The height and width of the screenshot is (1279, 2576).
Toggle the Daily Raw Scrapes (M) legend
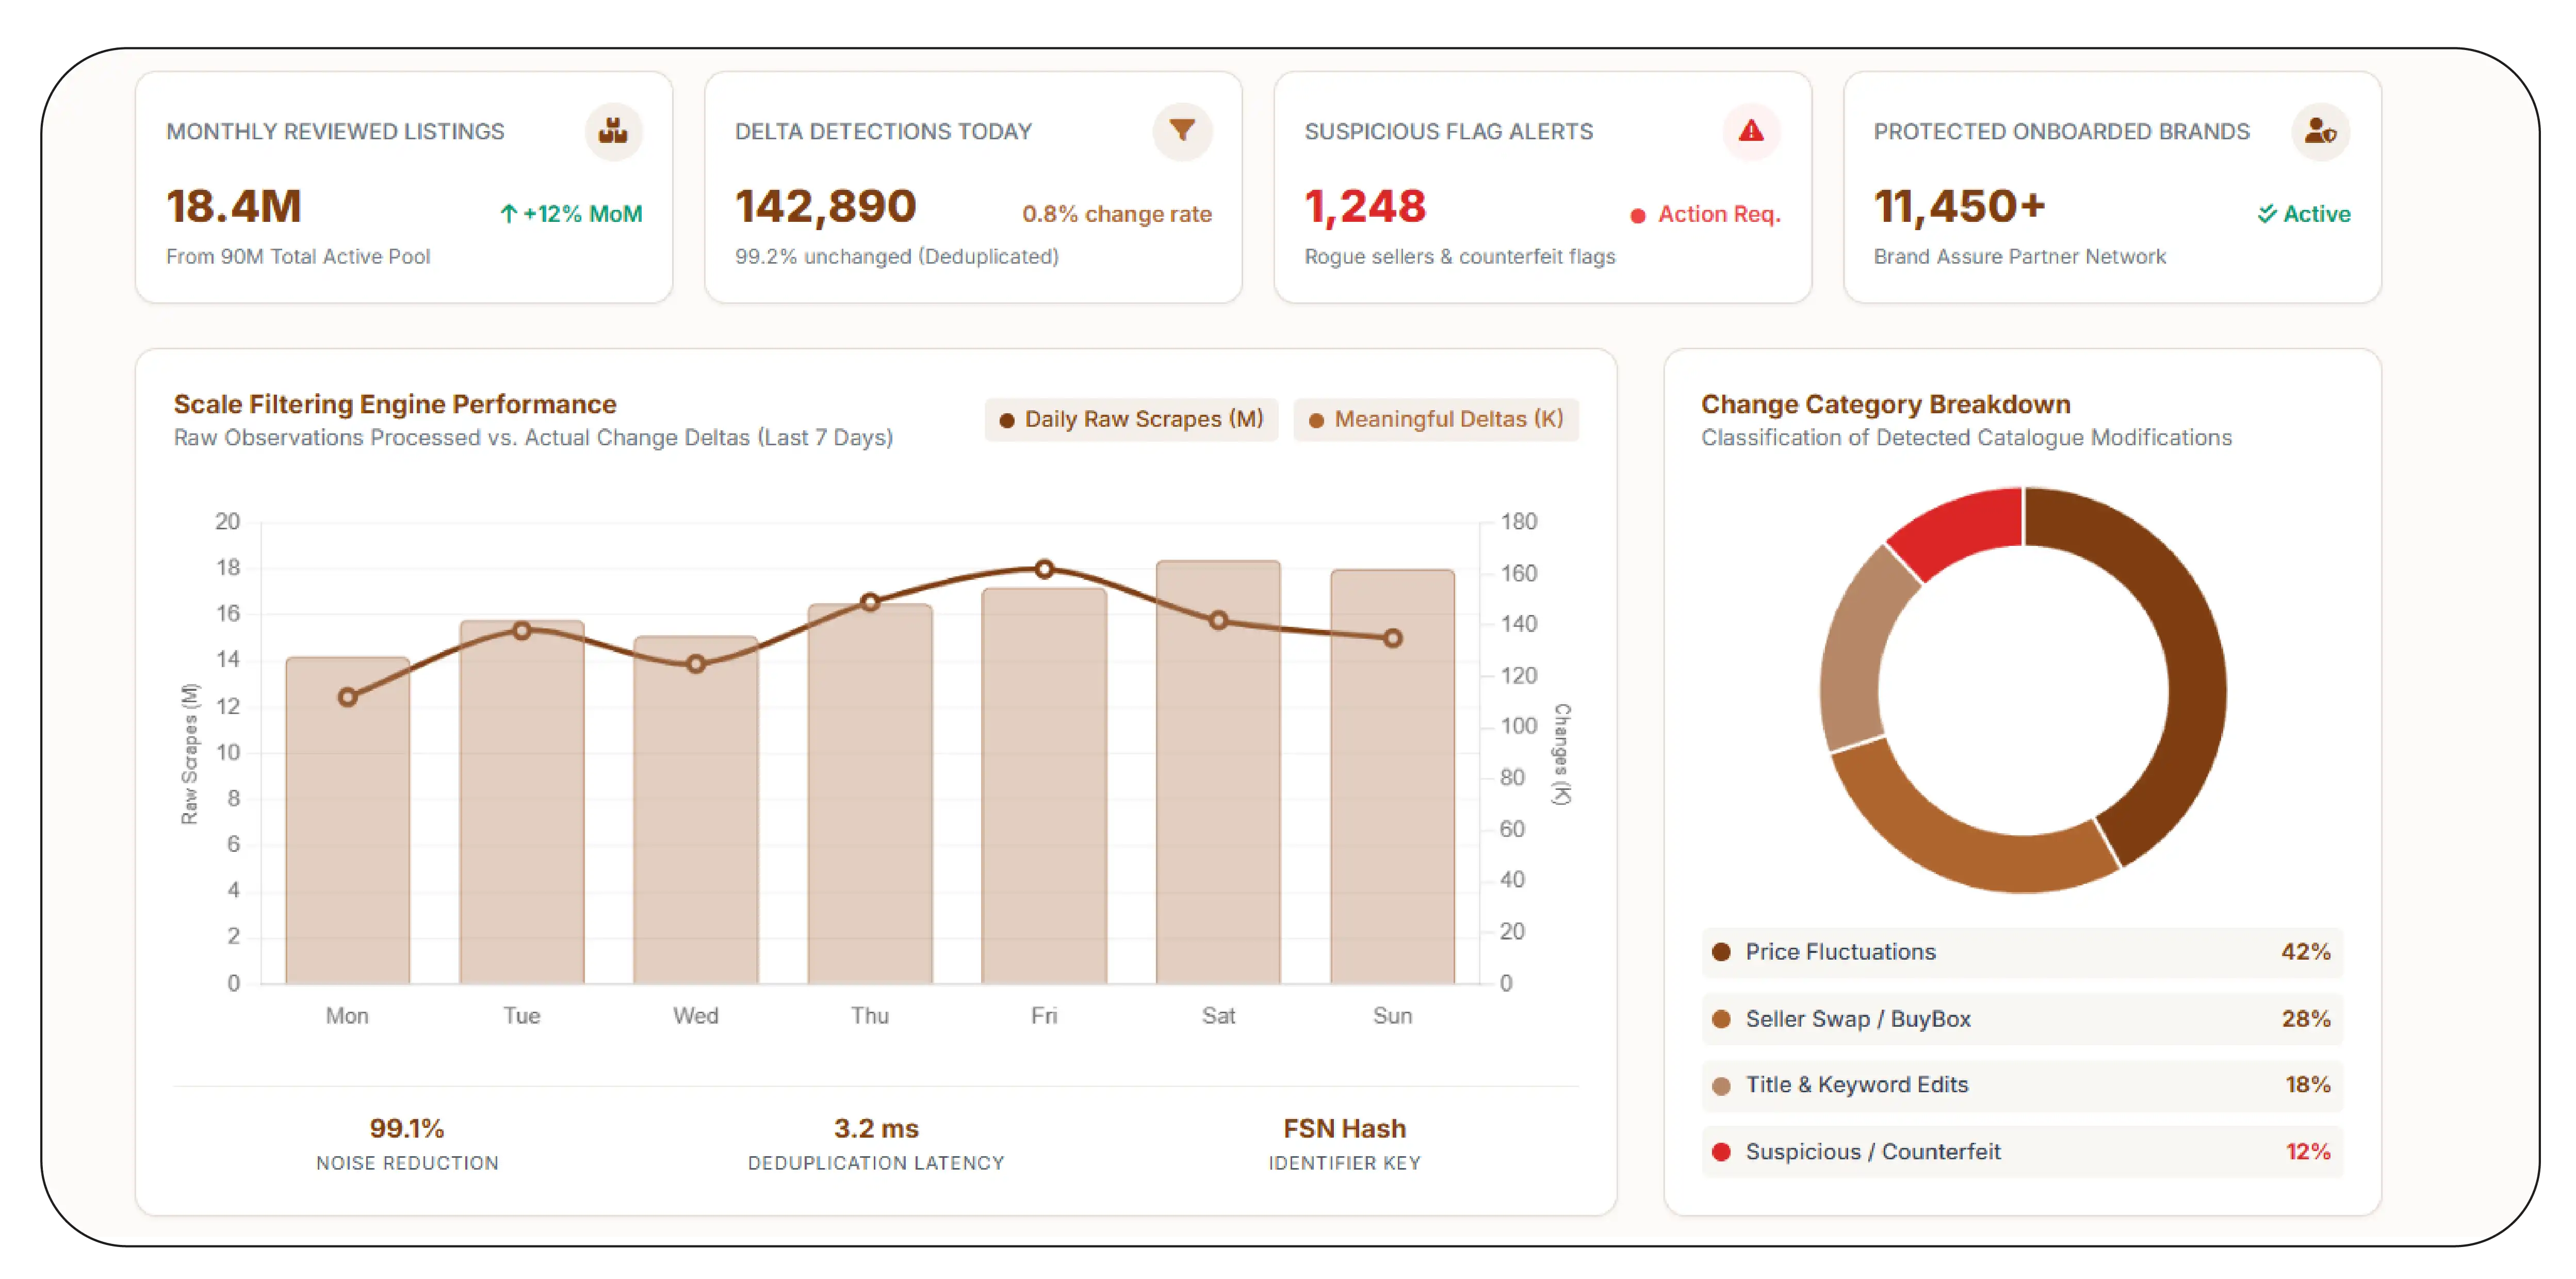[1131, 419]
